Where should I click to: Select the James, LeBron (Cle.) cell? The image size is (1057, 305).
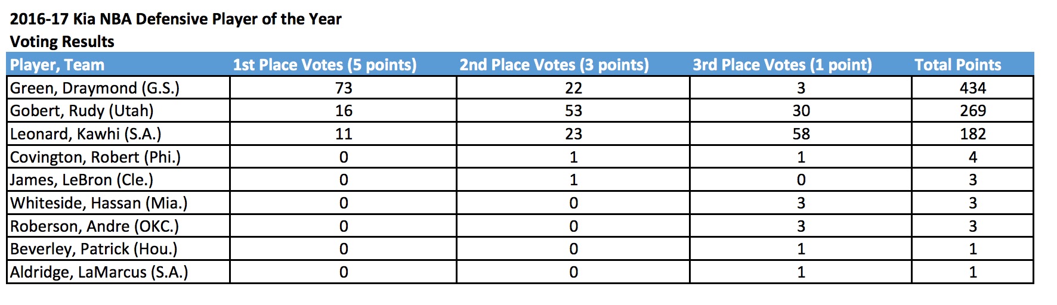point(82,180)
